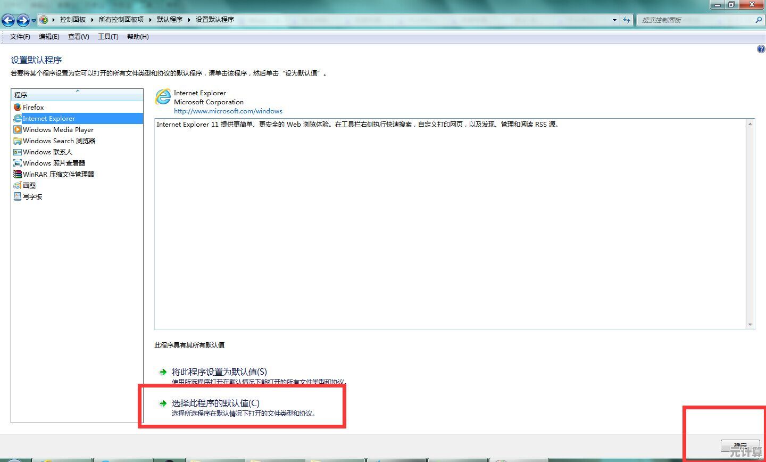Open the http://www.microsoft.com/windows link
766x462 pixels.
tap(228, 111)
